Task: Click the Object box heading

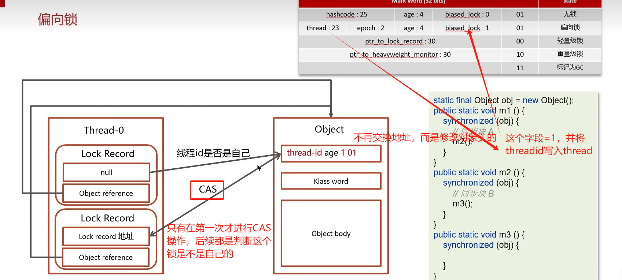Action: (x=329, y=129)
